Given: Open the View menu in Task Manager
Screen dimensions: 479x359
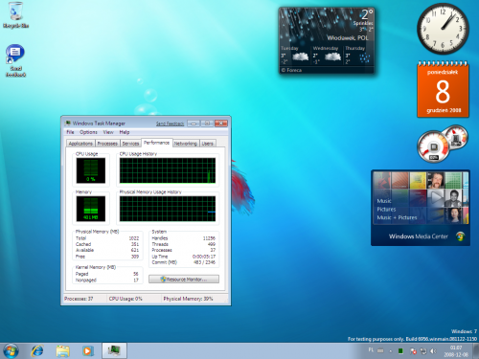Looking at the screenshot, I should pos(108,132).
